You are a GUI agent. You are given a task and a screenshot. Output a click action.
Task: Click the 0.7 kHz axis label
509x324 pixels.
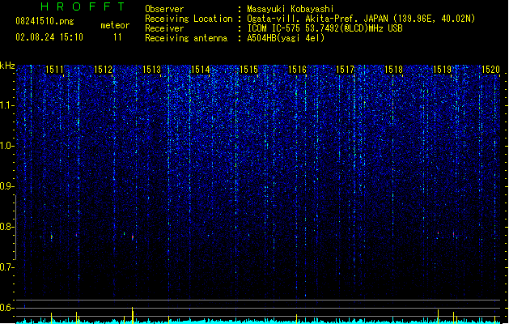tap(7, 267)
